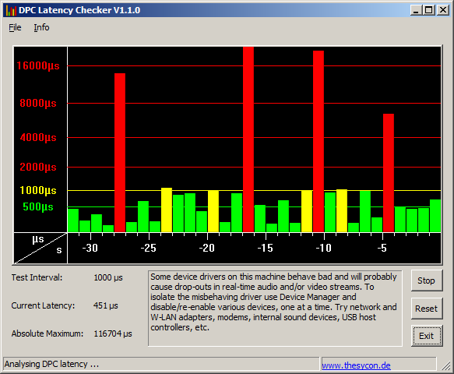Click the -15 time axis label

point(266,248)
